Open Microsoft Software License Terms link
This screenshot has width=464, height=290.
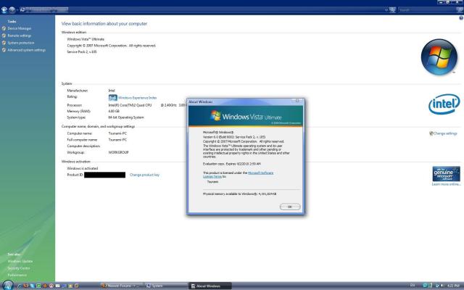point(260,173)
